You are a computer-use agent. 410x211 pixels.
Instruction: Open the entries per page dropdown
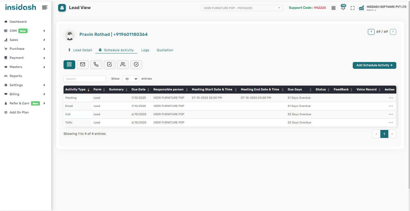130,79
